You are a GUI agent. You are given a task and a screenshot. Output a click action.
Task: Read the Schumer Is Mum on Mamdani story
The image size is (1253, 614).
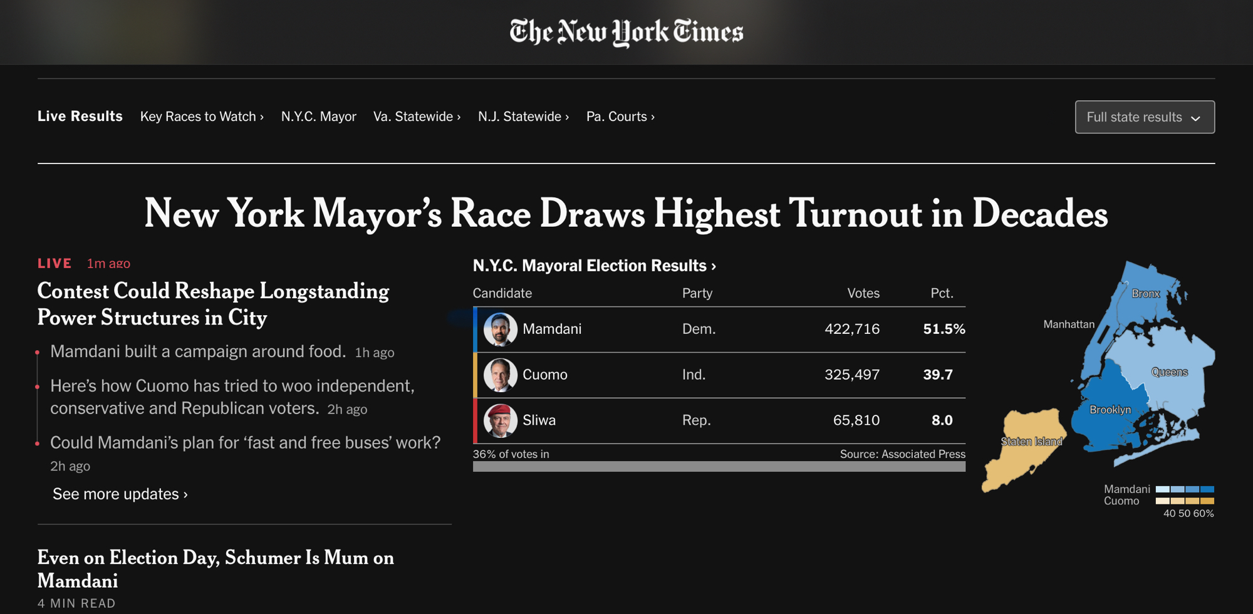pos(216,569)
